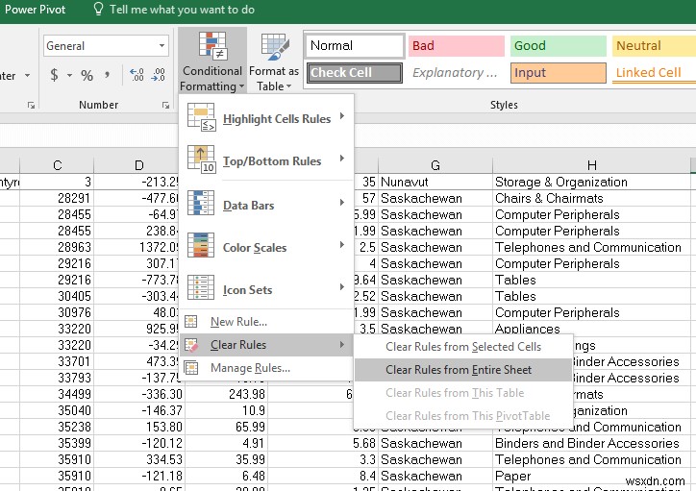
Task: Expand Color Scales submenu arrow
Action: tap(342, 245)
